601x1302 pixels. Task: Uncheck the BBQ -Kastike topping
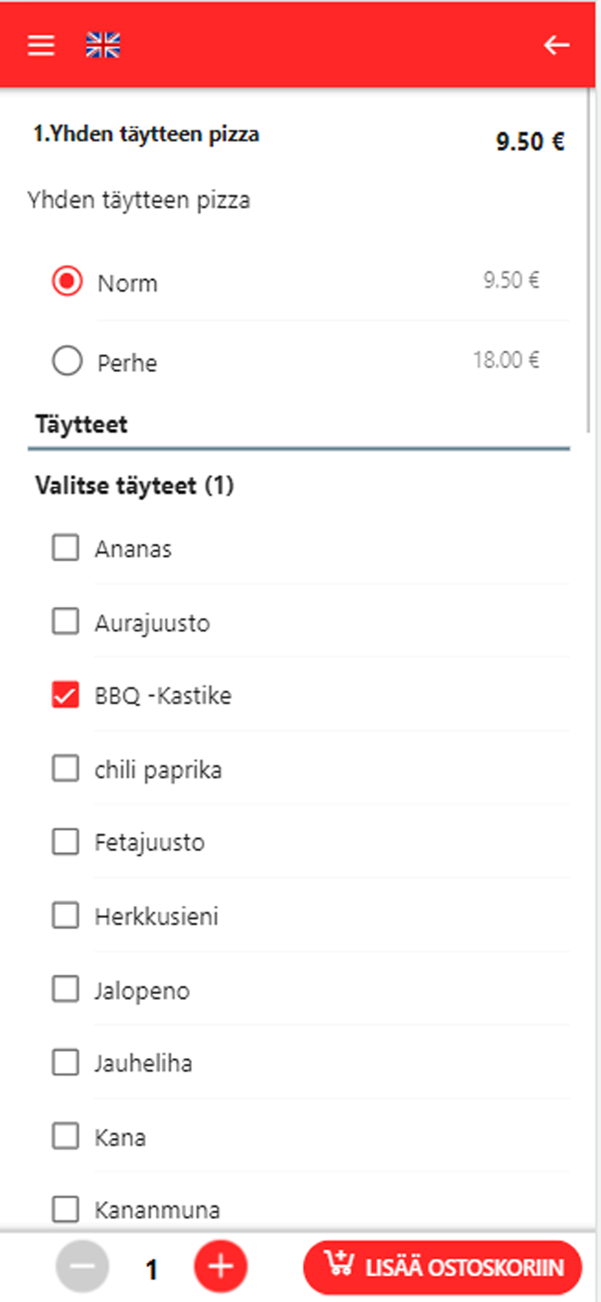66,695
